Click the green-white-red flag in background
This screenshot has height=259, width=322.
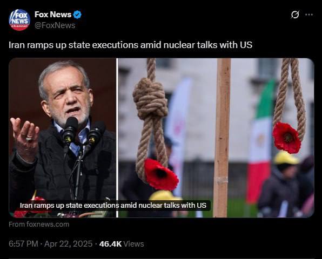(x=261, y=141)
